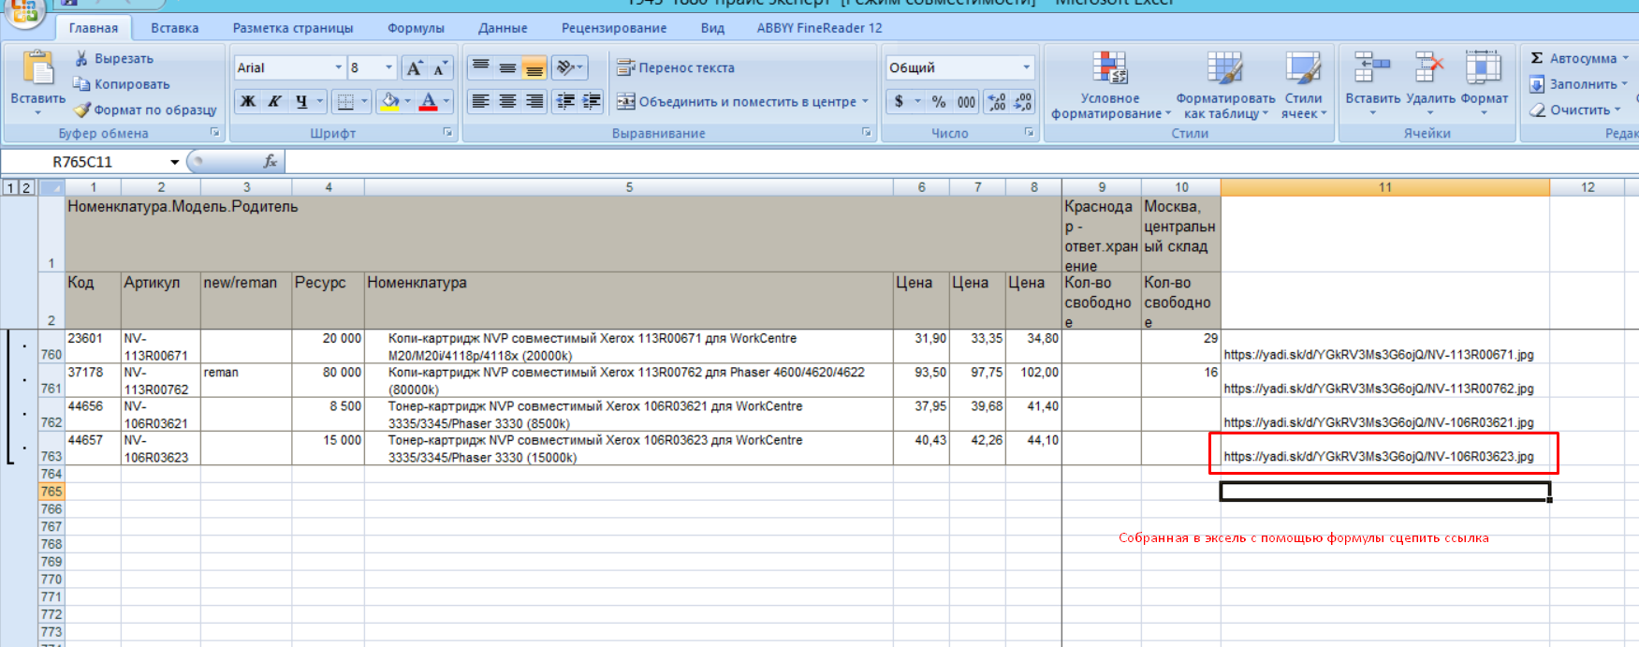Switch to the Формулы tab
1639x647 pixels.
coord(416,28)
